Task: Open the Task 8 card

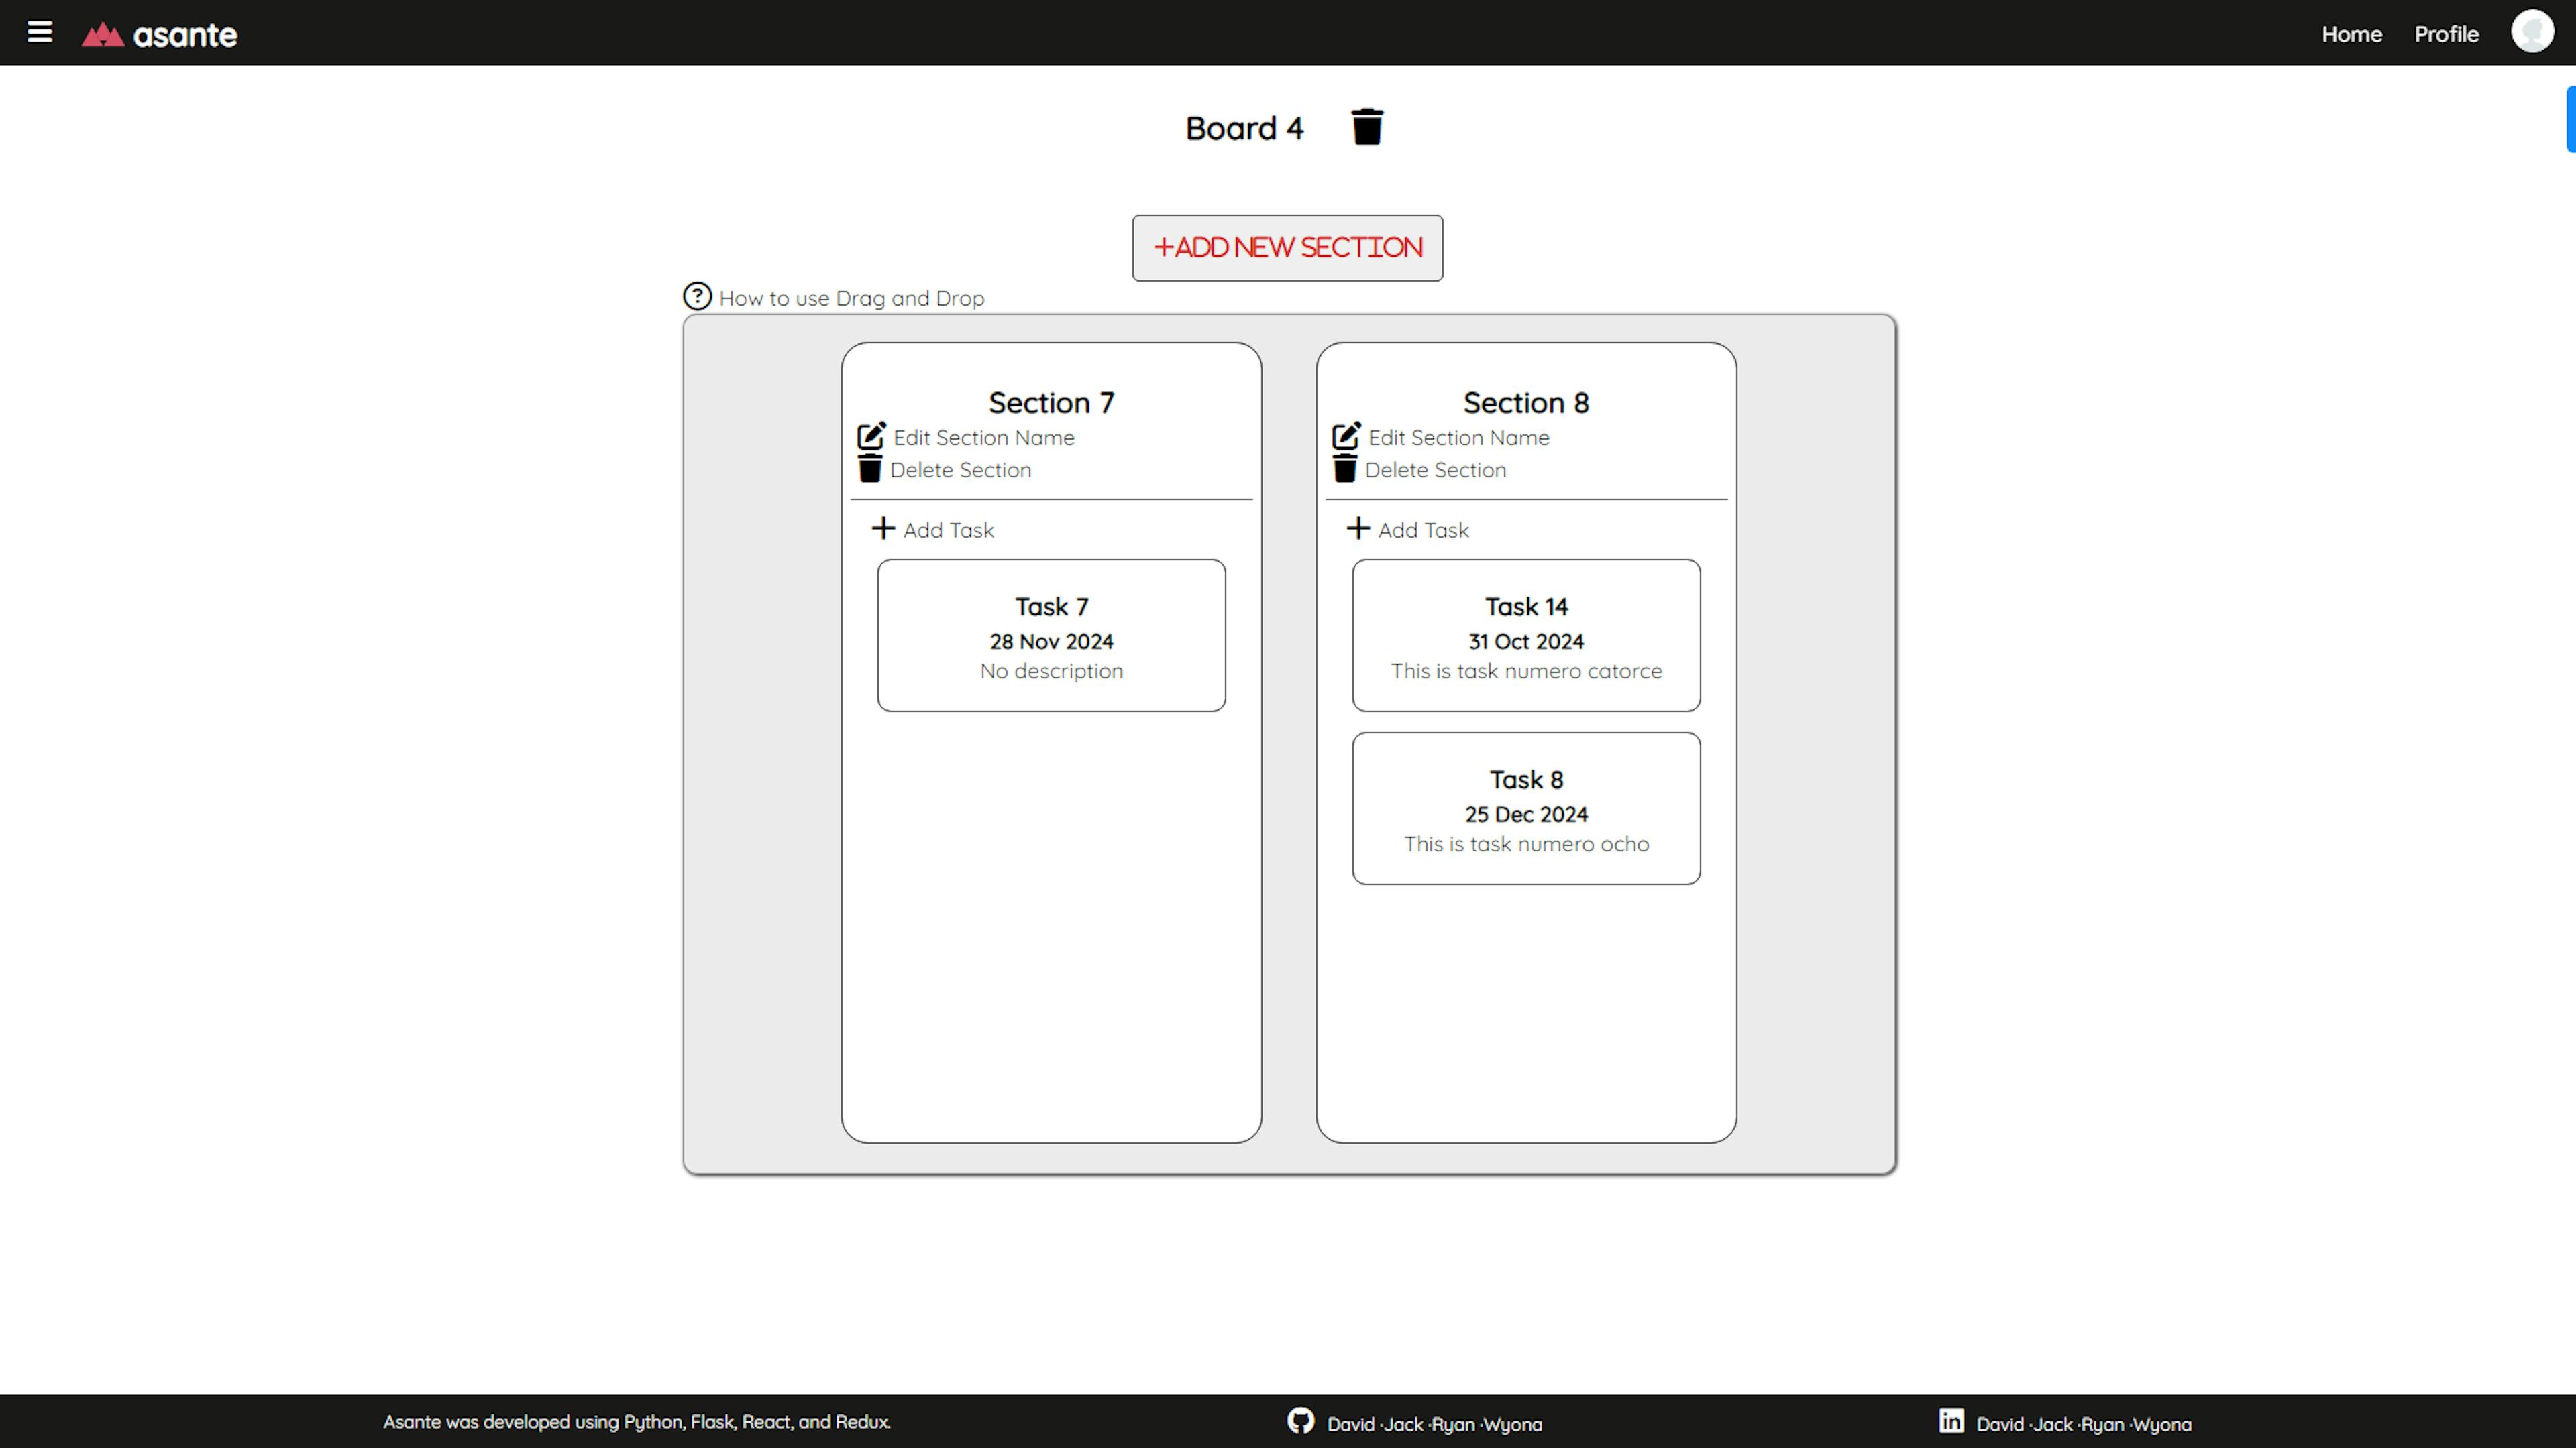Action: [x=1526, y=808]
